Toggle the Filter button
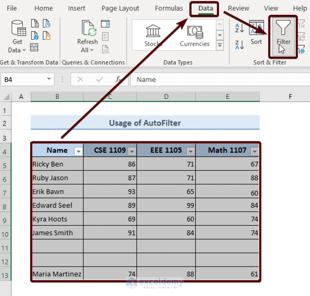 click(283, 36)
